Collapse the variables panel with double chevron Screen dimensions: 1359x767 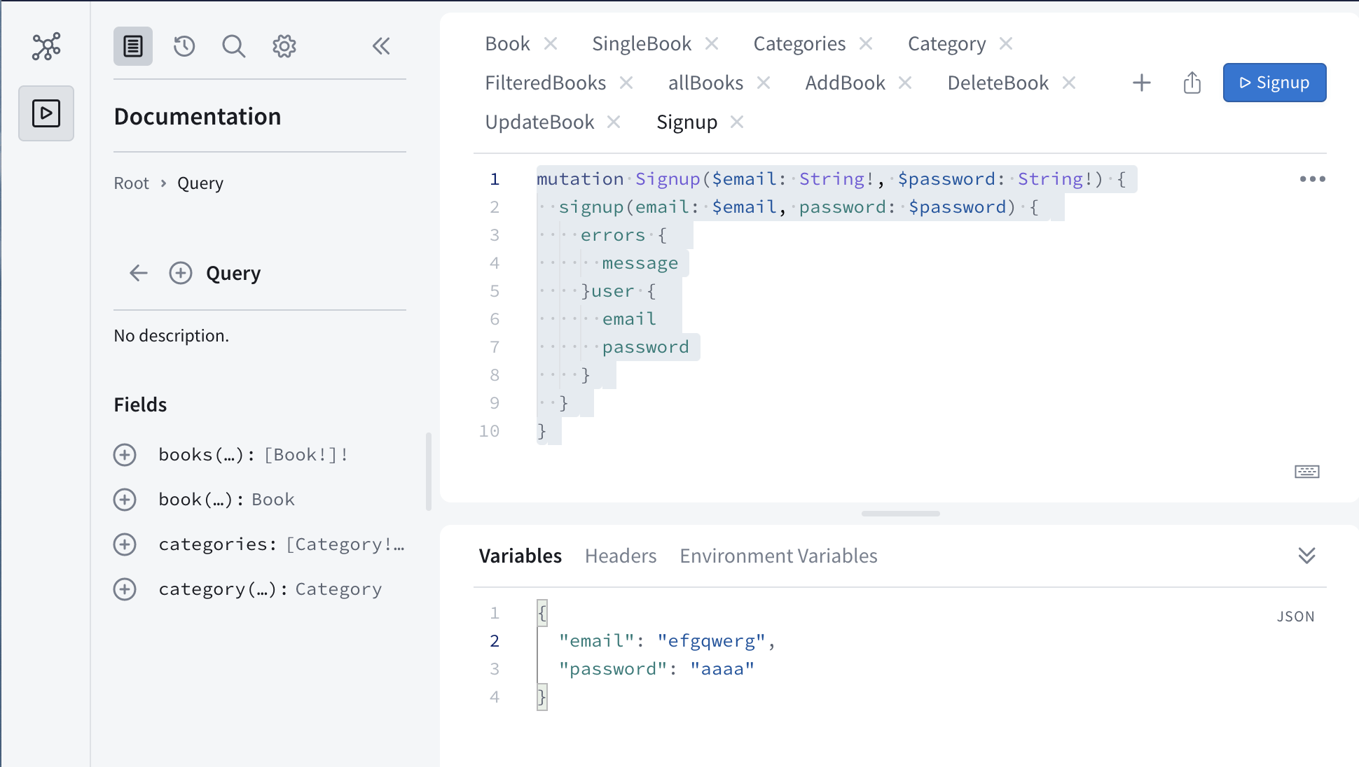point(1307,556)
